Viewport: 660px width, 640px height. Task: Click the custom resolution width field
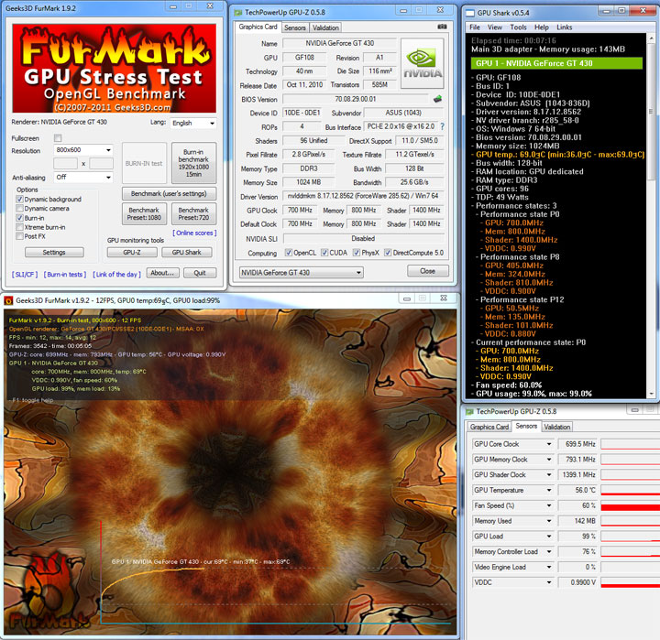click(x=65, y=164)
